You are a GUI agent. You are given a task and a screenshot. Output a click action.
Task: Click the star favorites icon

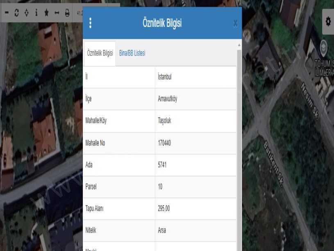pyautogui.click(x=46, y=13)
